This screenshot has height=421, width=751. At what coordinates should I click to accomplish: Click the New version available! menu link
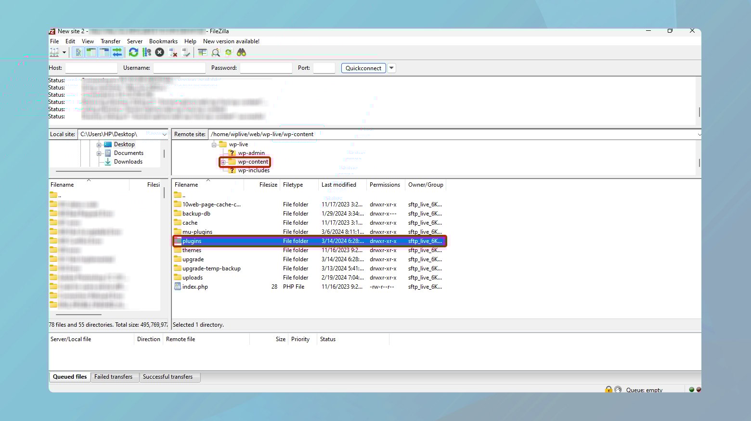pos(231,41)
